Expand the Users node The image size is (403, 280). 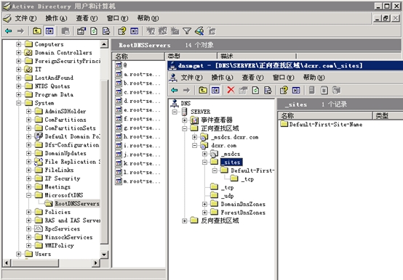click(x=18, y=254)
